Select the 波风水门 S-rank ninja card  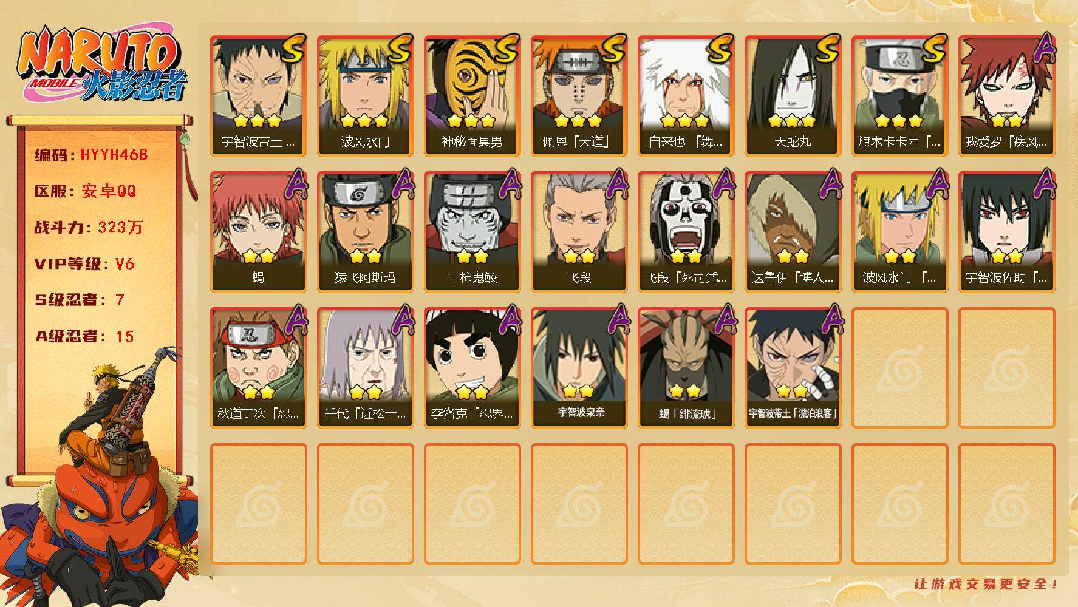pyautogui.click(x=366, y=96)
